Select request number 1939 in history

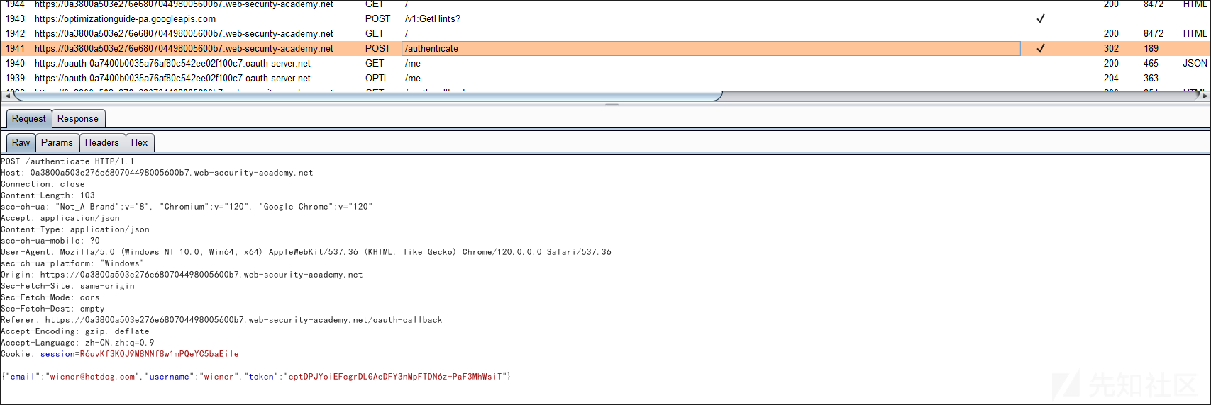tap(15, 78)
